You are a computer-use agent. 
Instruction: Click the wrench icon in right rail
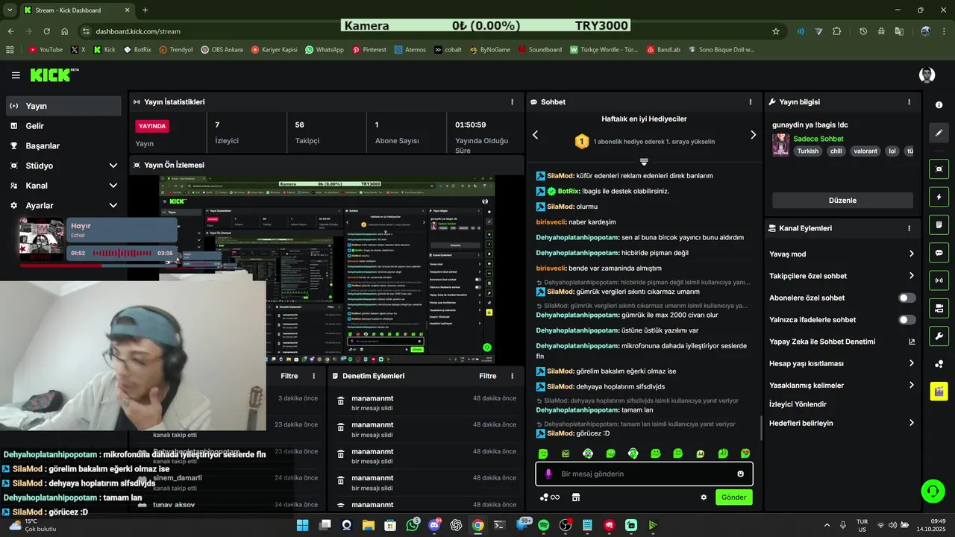click(x=939, y=336)
